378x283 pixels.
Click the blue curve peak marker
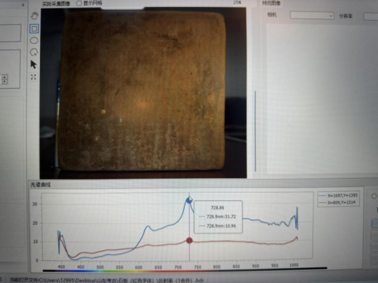point(189,200)
